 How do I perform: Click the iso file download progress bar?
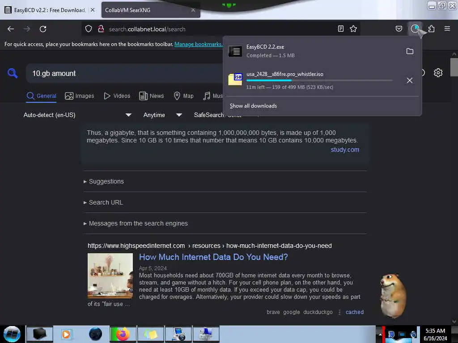coord(319,80)
